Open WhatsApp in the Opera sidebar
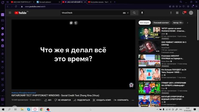This screenshot has height=112, width=199. tap(2, 34)
